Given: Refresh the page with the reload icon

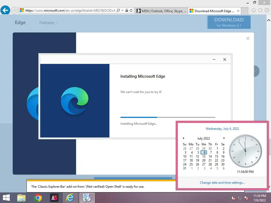Looking at the screenshot, I should coord(131,10).
